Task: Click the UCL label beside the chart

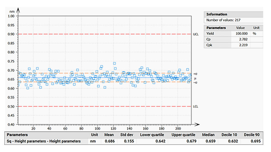Action: click(x=195, y=34)
